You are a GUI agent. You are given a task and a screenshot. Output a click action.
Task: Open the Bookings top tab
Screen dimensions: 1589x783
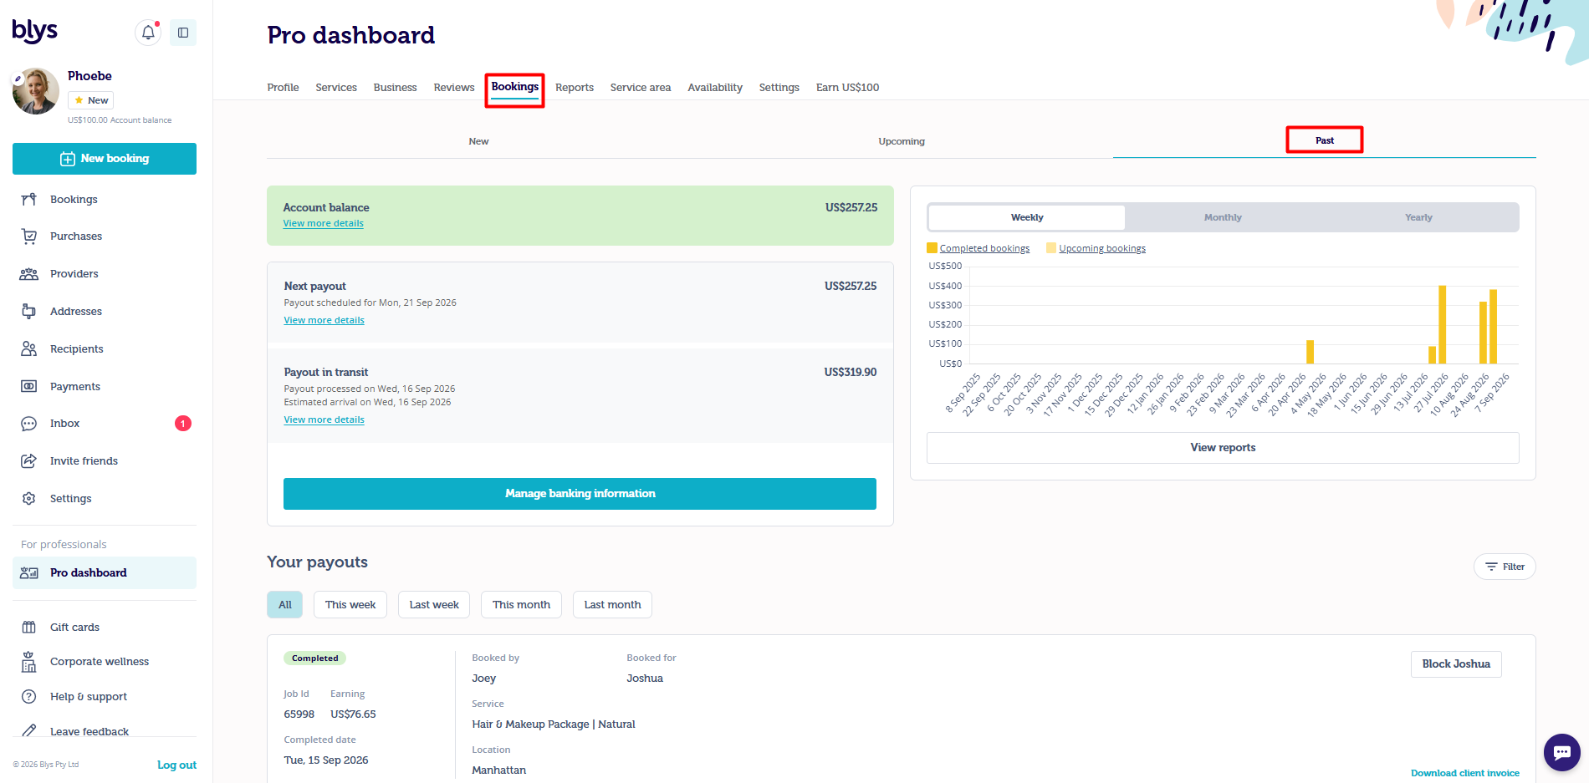(x=515, y=87)
